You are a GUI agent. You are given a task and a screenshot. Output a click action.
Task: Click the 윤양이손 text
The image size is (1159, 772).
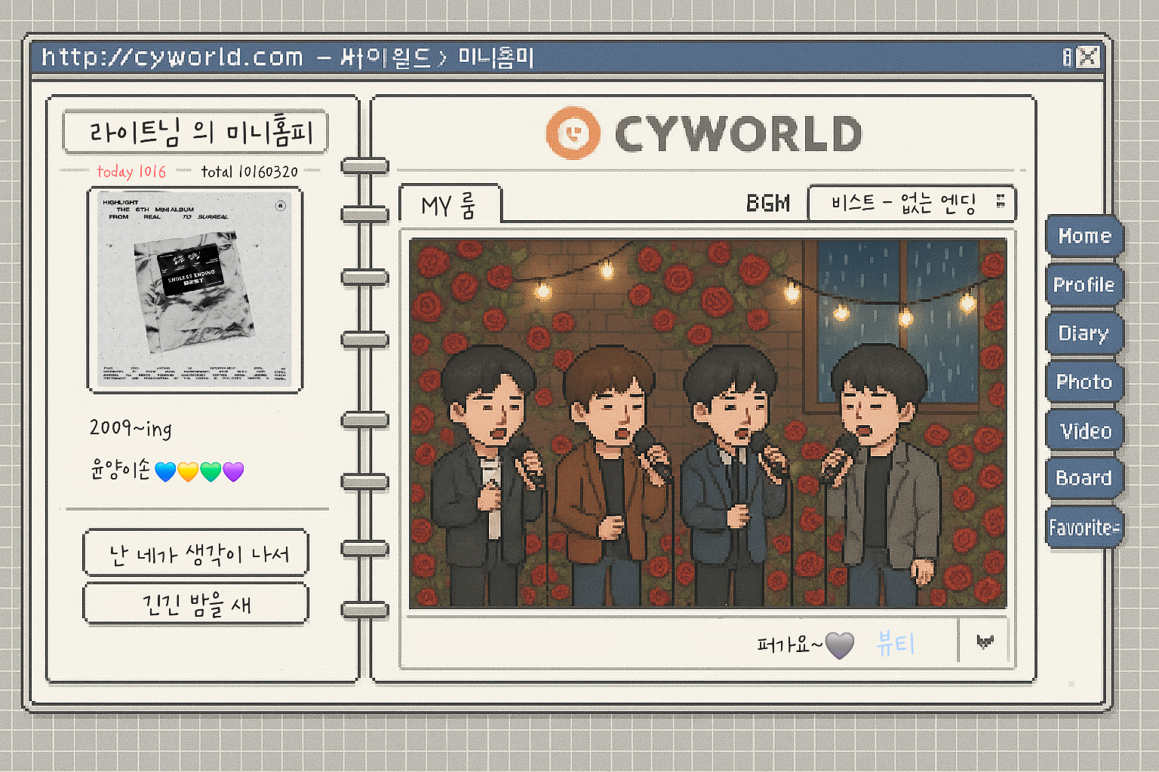(x=120, y=470)
